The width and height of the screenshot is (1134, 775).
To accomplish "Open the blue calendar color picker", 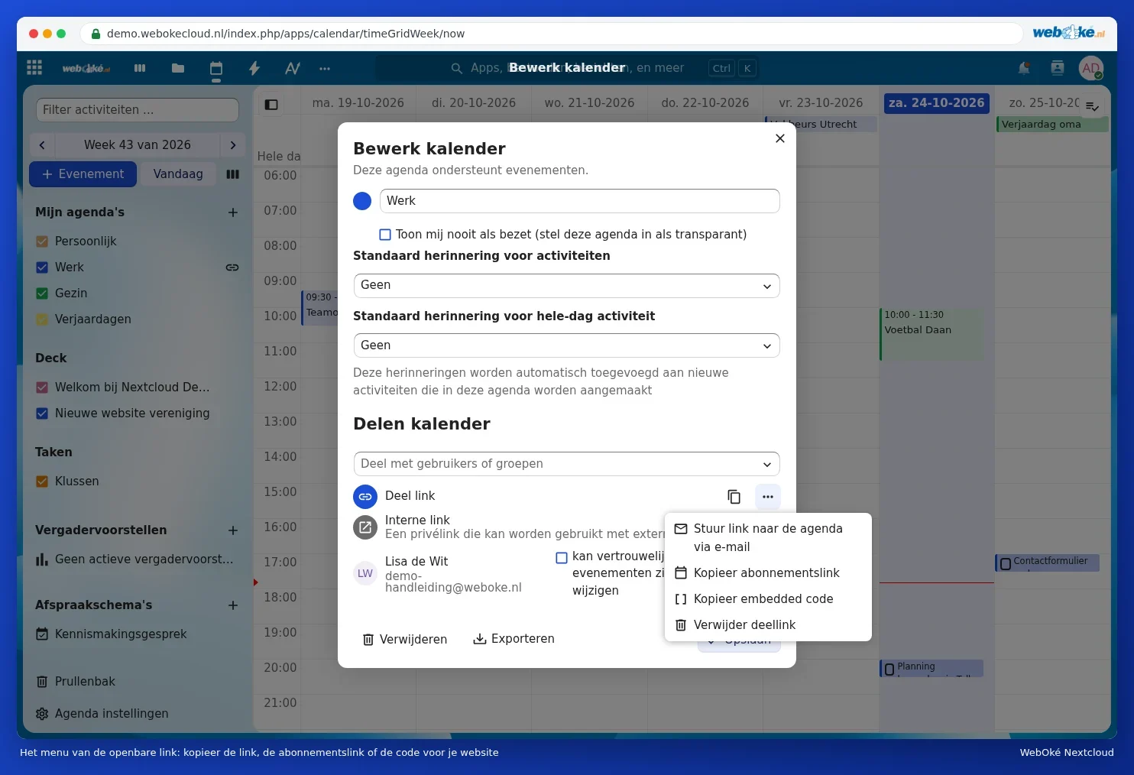I will [x=362, y=201].
